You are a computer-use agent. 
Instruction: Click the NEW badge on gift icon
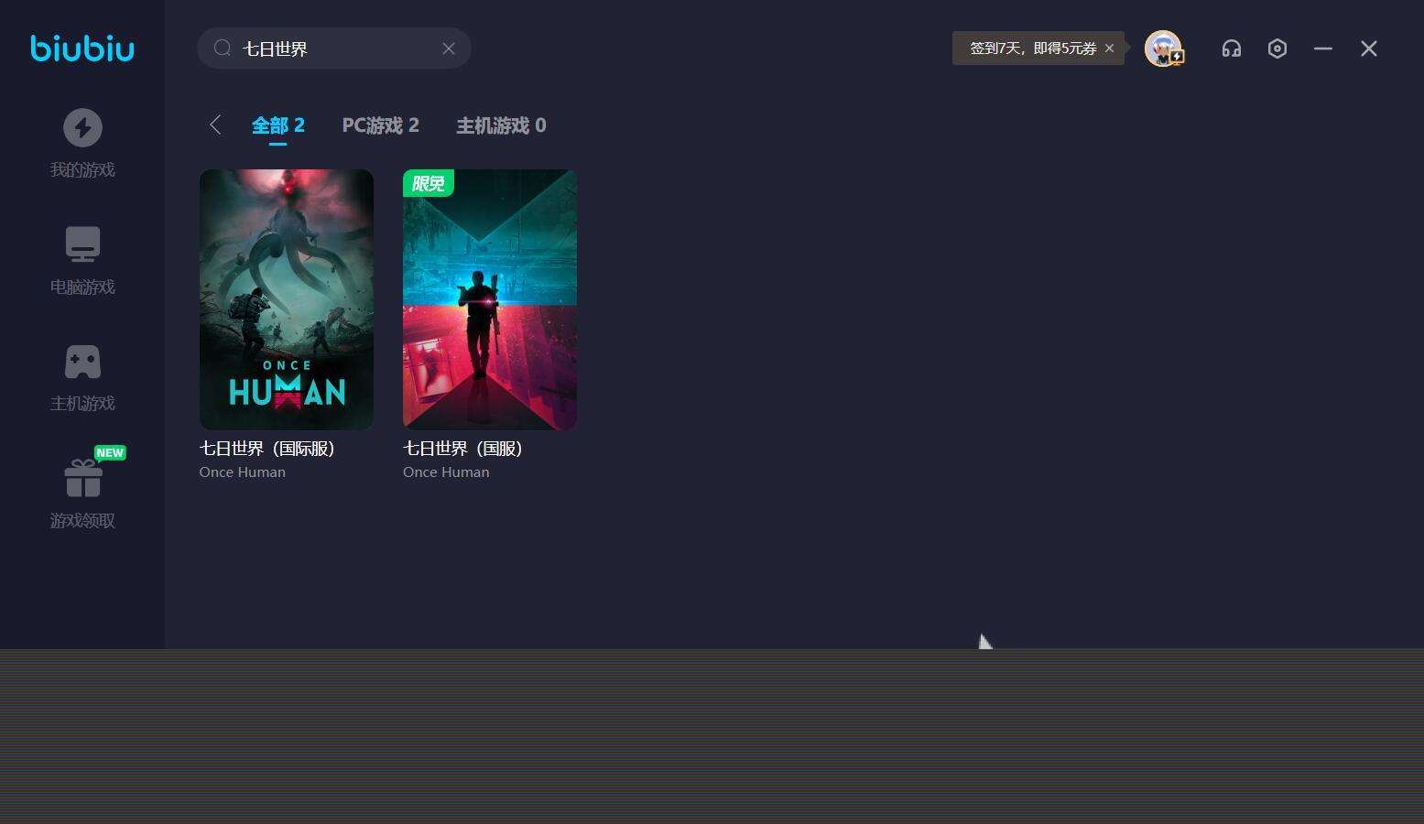point(110,452)
